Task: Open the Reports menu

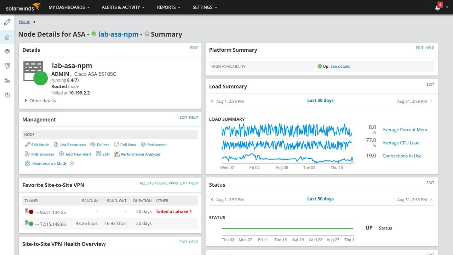Action: click(x=169, y=7)
